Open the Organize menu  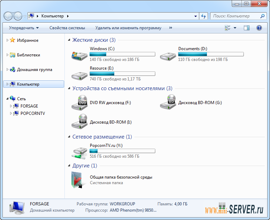click(24, 28)
